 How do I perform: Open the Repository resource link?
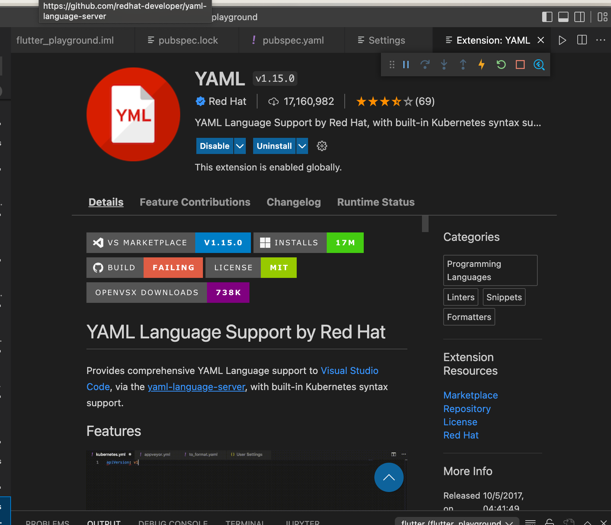click(467, 408)
